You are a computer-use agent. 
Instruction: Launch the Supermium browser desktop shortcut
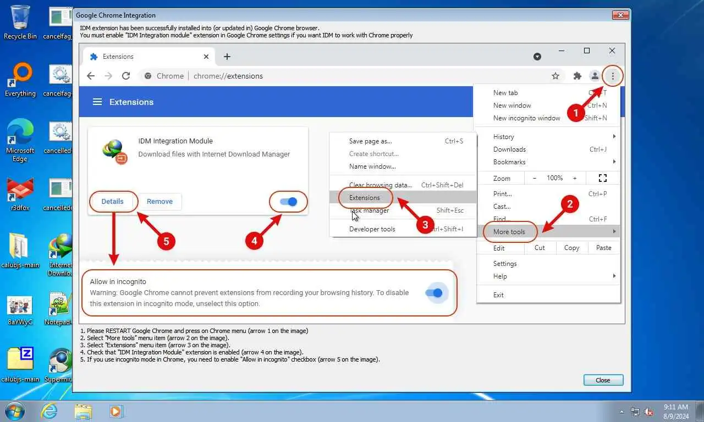click(x=59, y=365)
